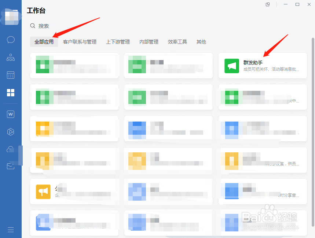Click the currently selected 全部应用 tab
Viewport: 315px width, 238px height.
(44, 42)
